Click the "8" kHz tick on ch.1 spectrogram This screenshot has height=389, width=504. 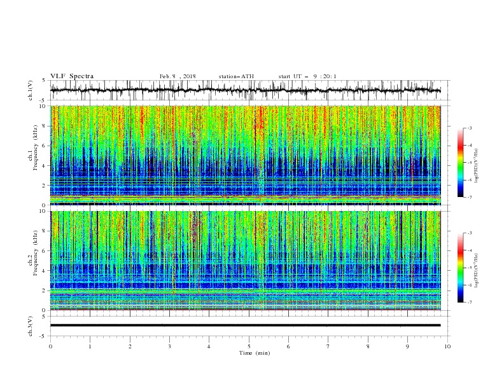45,126
